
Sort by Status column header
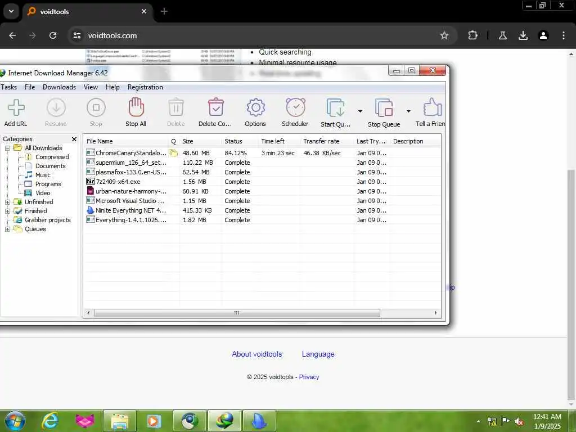pos(240,141)
